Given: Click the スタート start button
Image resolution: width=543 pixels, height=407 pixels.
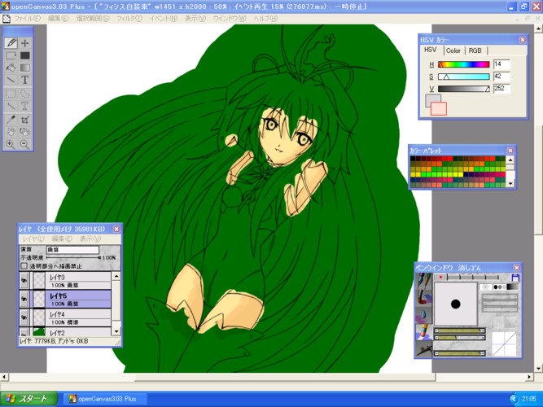Looking at the screenshot, I should pos(28,399).
